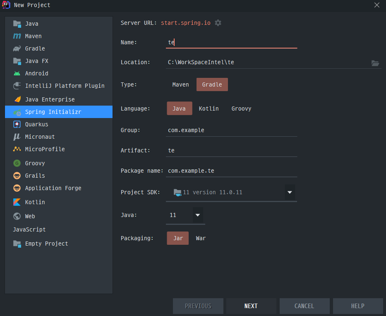386x316 pixels.
Task: Click the IntelliJ Platform Plugin icon
Action: pyautogui.click(x=17, y=86)
